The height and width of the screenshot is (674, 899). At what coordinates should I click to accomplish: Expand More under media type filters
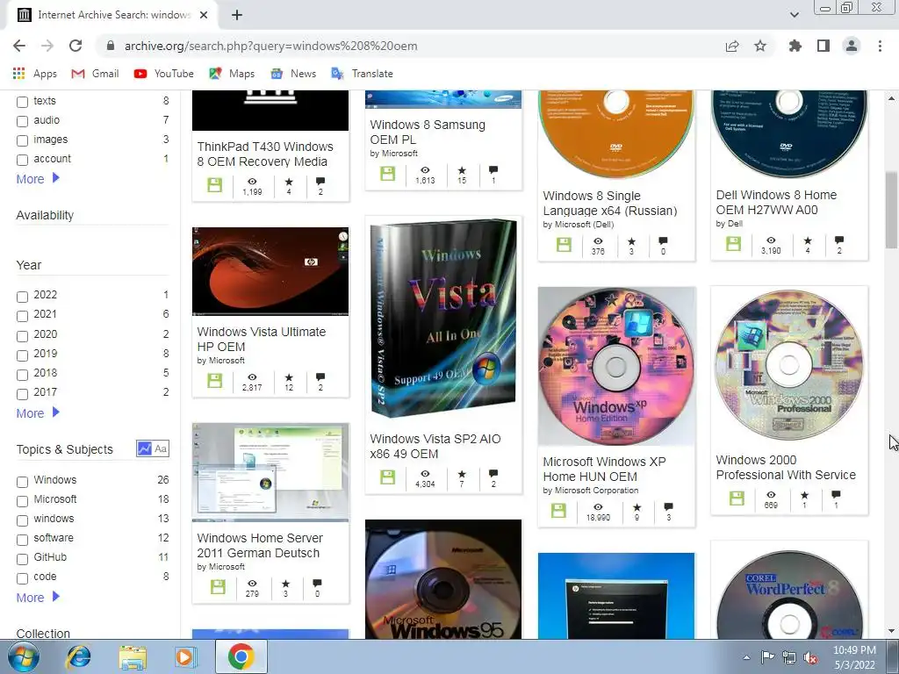[38, 179]
